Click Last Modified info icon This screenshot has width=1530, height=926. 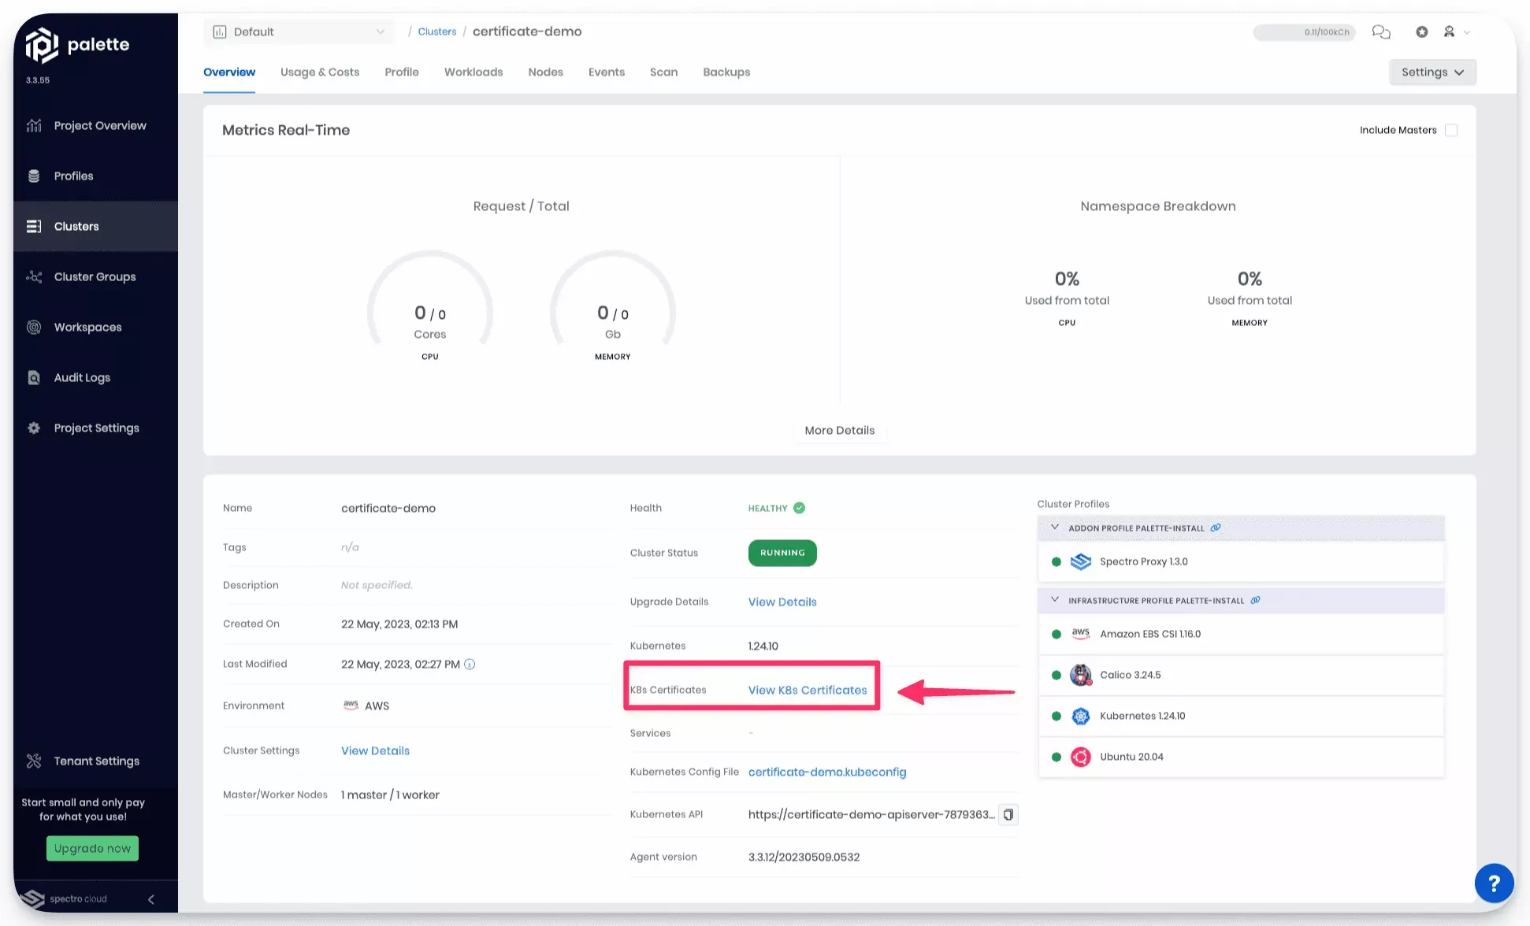coord(470,664)
